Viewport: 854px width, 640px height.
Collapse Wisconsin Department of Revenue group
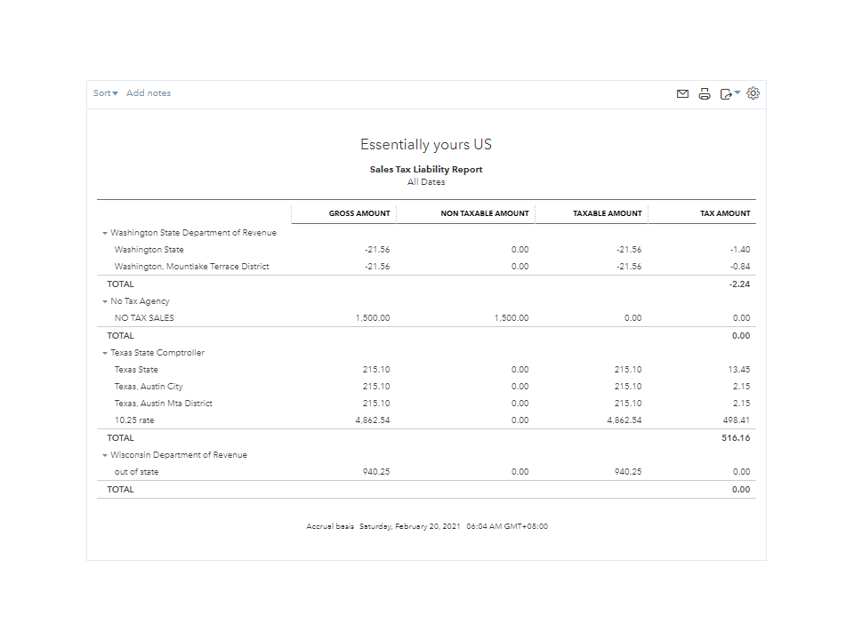(x=105, y=455)
